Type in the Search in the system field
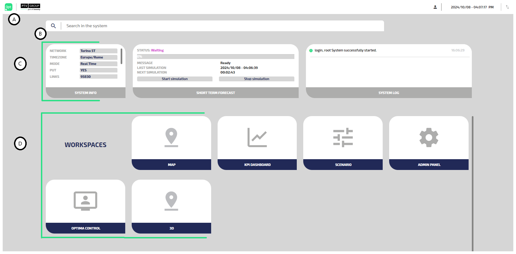The image size is (516, 254). pyautogui.click(x=221, y=26)
